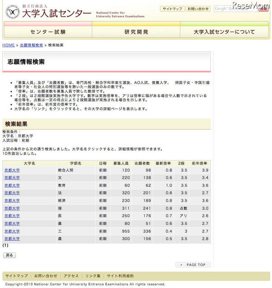272x288 pixels.
Task: Click the 志願情報検索 breadcrumb link
Action: coord(31,45)
